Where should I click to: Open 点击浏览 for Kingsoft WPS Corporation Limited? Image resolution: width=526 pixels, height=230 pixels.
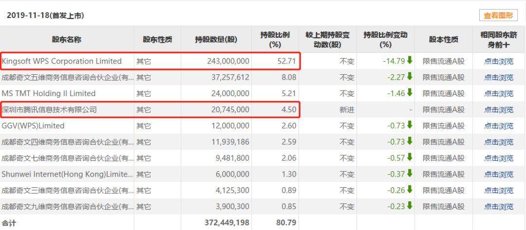(499, 61)
